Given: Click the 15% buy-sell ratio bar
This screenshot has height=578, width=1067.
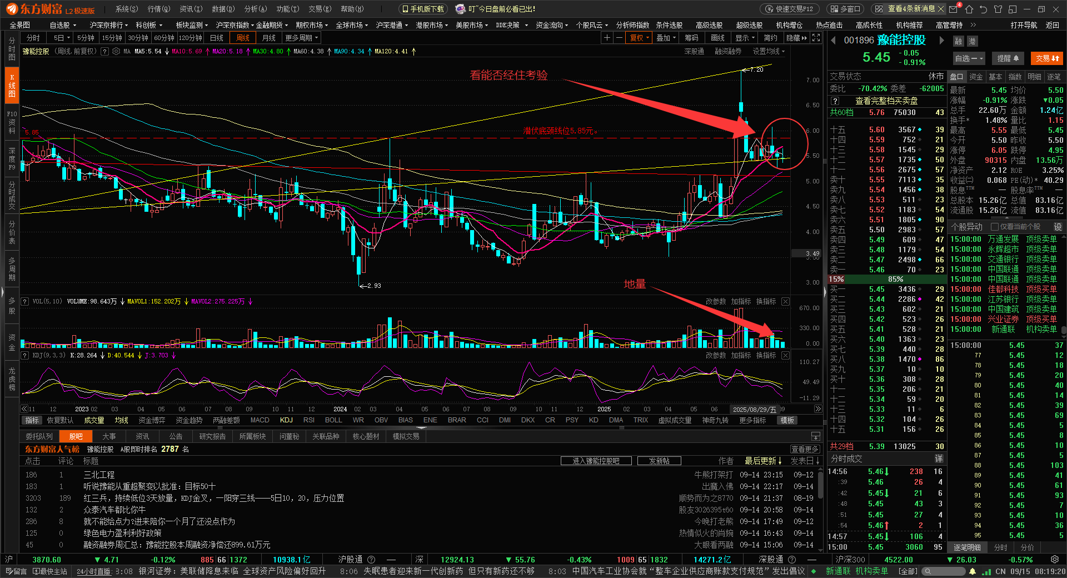Looking at the screenshot, I should 836,279.
